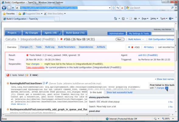Toggle the 7 changes popup arrow

tap(167, 88)
